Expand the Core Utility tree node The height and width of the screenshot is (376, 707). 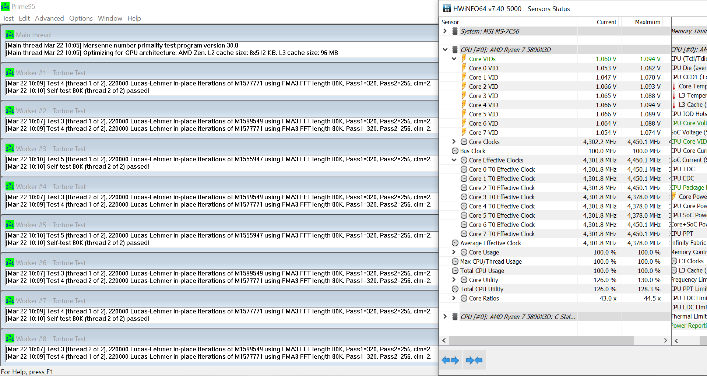coord(454,280)
